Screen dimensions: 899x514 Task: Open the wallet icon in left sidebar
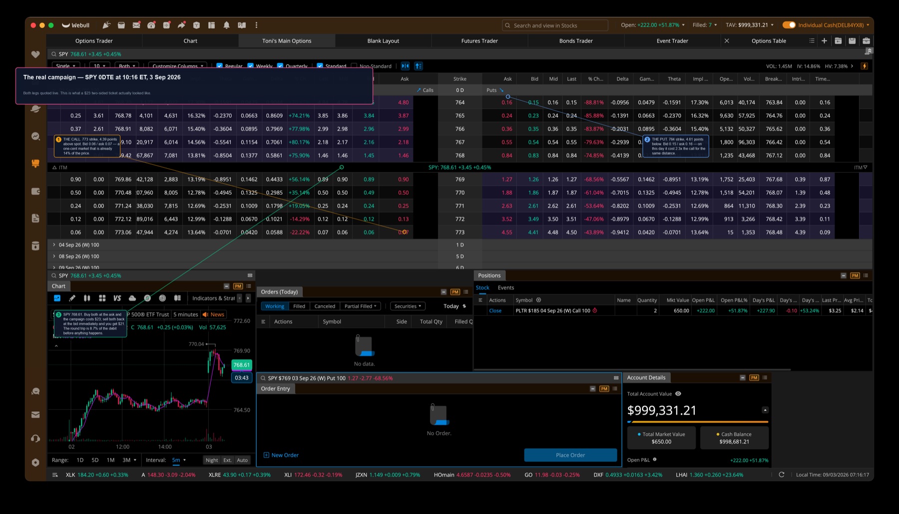click(35, 191)
